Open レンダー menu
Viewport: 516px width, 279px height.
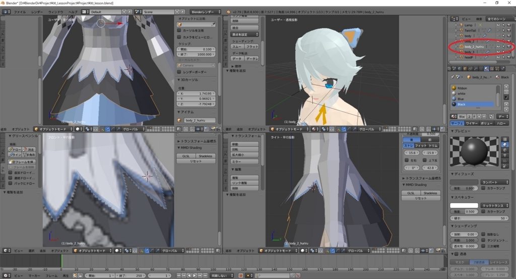[x=37, y=12]
